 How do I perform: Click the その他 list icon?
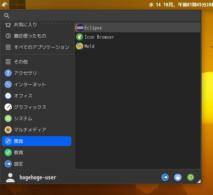coord(8,62)
